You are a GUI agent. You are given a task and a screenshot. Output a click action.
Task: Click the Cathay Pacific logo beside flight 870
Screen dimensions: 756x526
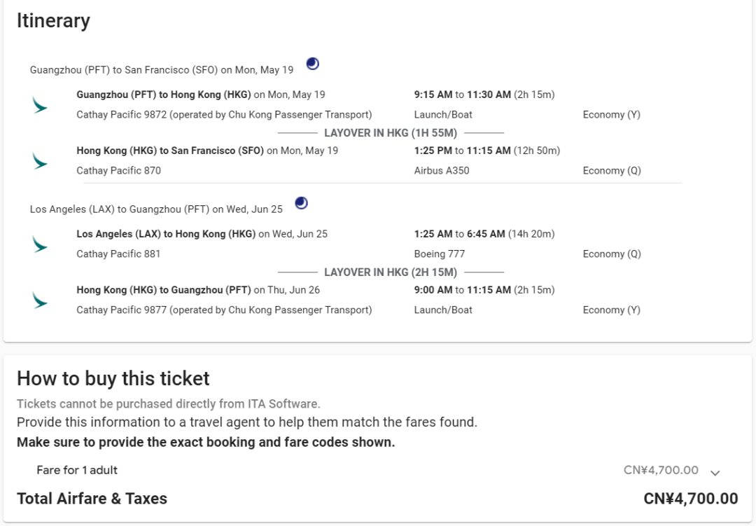40,161
